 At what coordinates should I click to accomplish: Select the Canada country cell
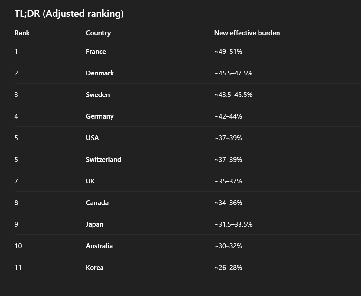97,203
